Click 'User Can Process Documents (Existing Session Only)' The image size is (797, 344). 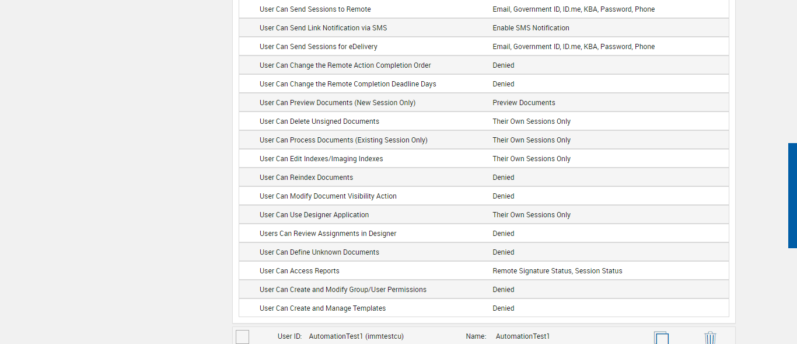click(x=344, y=140)
